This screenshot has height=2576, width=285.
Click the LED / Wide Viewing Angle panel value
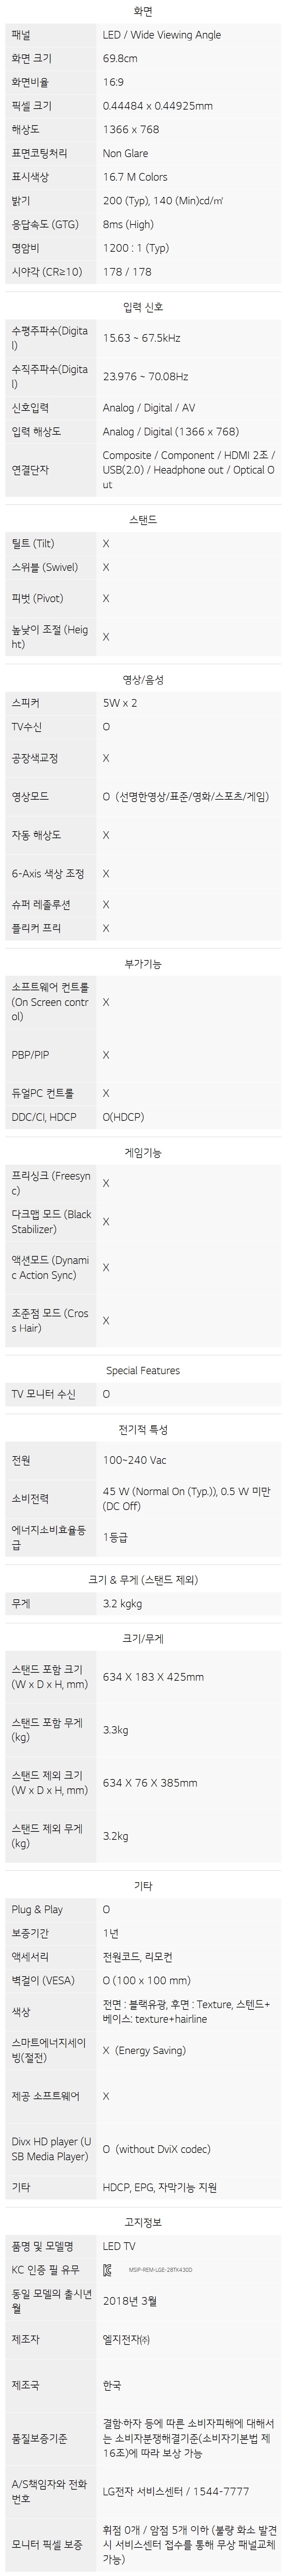pyautogui.click(x=161, y=35)
